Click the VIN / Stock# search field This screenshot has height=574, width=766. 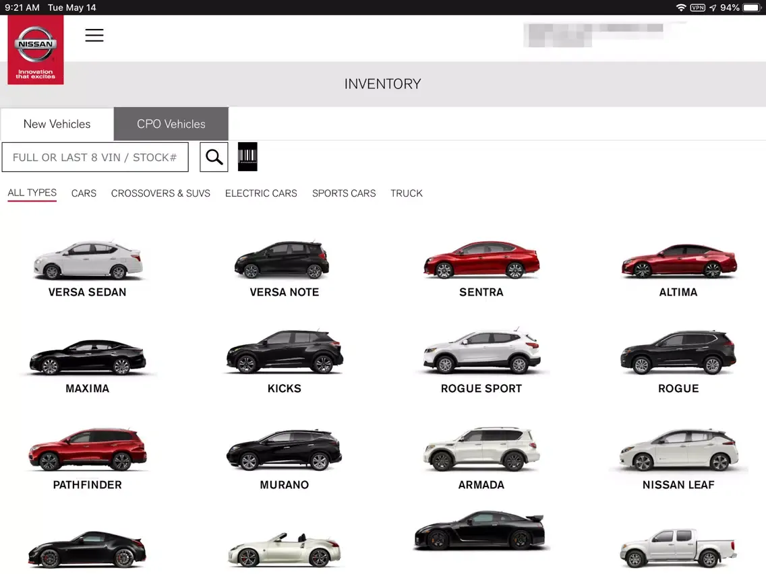pyautogui.click(x=95, y=157)
